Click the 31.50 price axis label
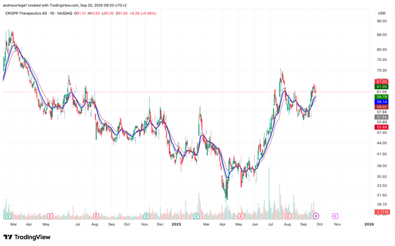The width and height of the screenshot is (395, 246). pyautogui.click(x=382, y=195)
